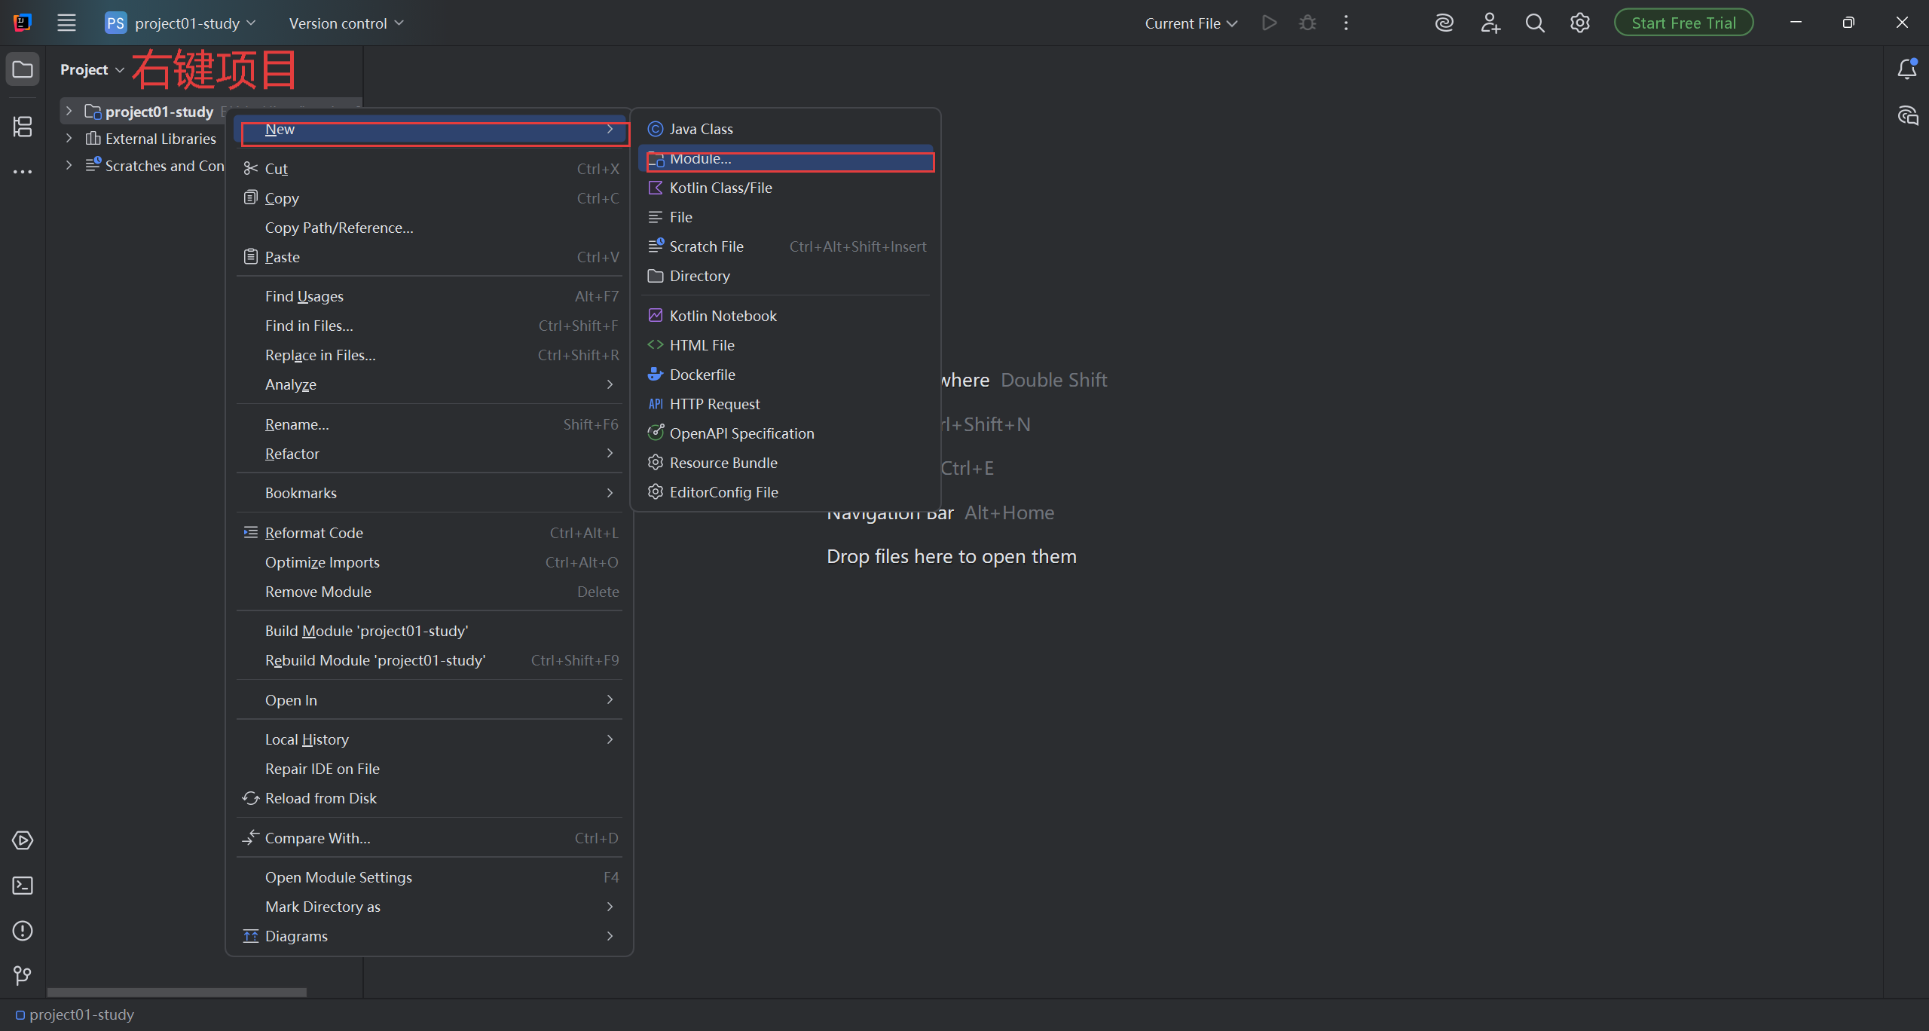The image size is (1929, 1031).
Task: Click the Search Everywhere magnifier icon
Action: tap(1535, 23)
